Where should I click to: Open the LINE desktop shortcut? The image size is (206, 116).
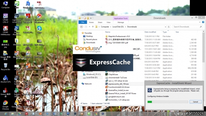click(17, 5)
